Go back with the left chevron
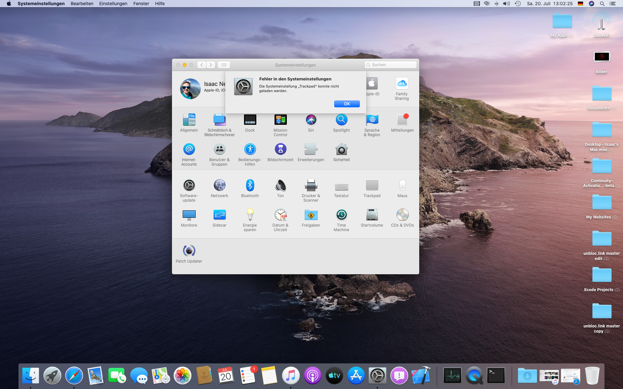This screenshot has height=389, width=623. pos(202,65)
